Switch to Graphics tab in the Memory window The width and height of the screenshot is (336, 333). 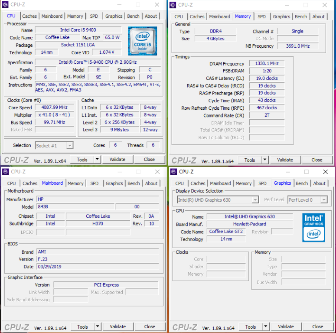coord(281,17)
